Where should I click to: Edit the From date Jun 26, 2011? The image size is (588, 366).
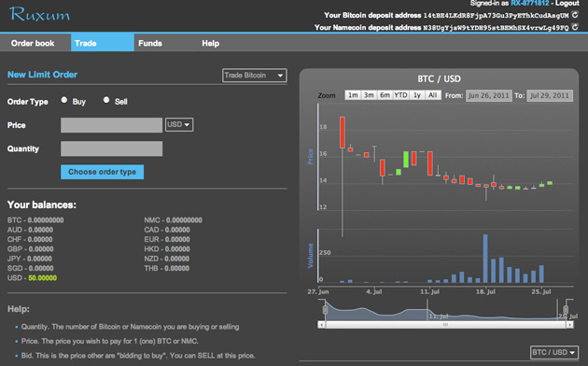tap(488, 95)
